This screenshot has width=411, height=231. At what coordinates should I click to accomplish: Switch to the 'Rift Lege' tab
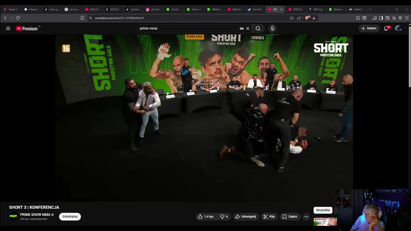[x=316, y=9]
